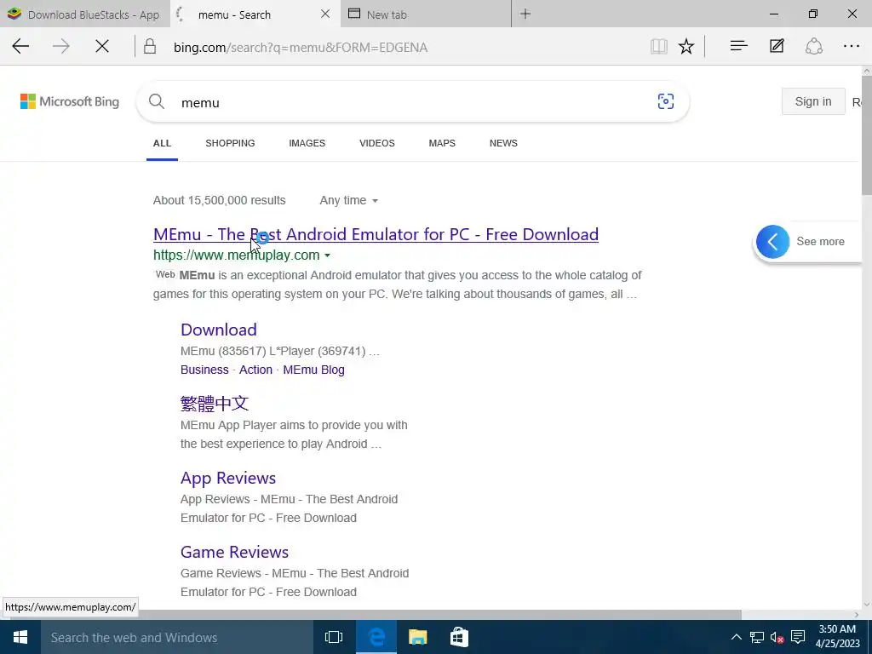872x654 pixels.
Task: Open File Explorer from the taskbar
Action: [x=417, y=637]
